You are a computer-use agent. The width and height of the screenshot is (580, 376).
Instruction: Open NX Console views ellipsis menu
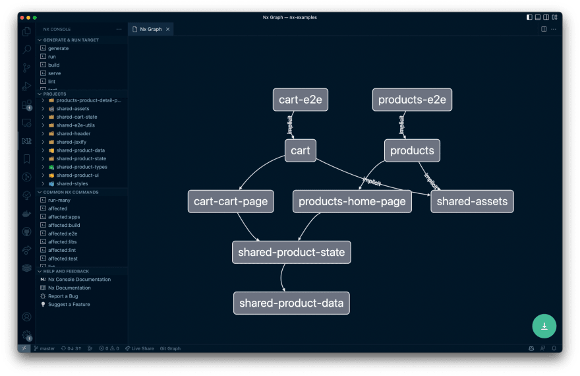tap(119, 29)
